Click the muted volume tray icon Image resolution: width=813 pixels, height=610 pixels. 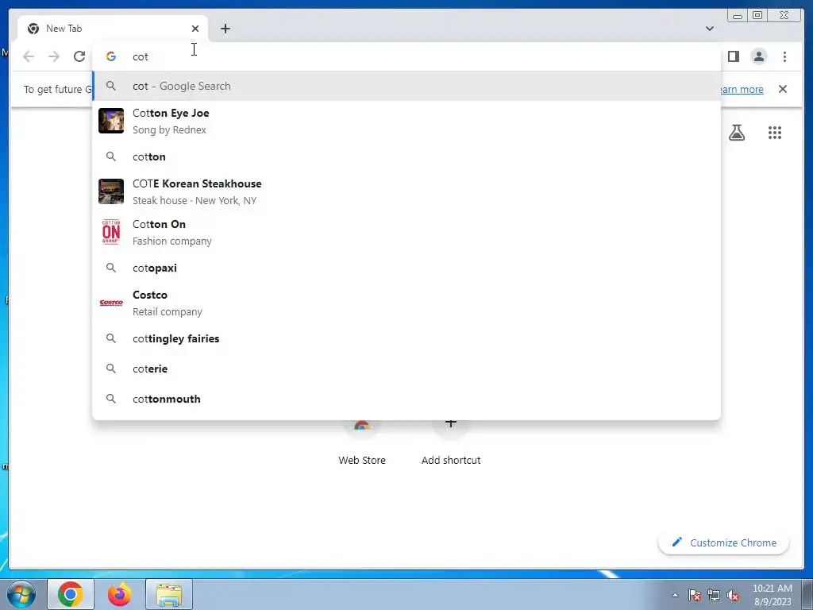point(733,595)
